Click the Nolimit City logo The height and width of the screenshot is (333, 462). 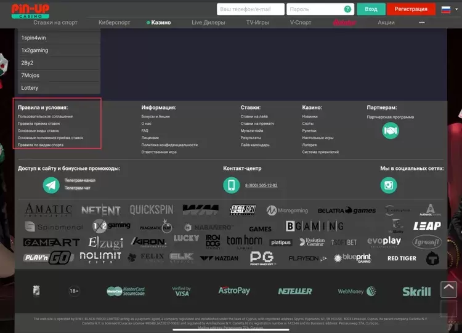(x=100, y=258)
